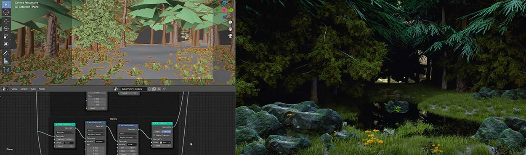Enable Whole Collection checkbox in Point Instance
The height and width of the screenshot is (155, 526).
(154, 135)
